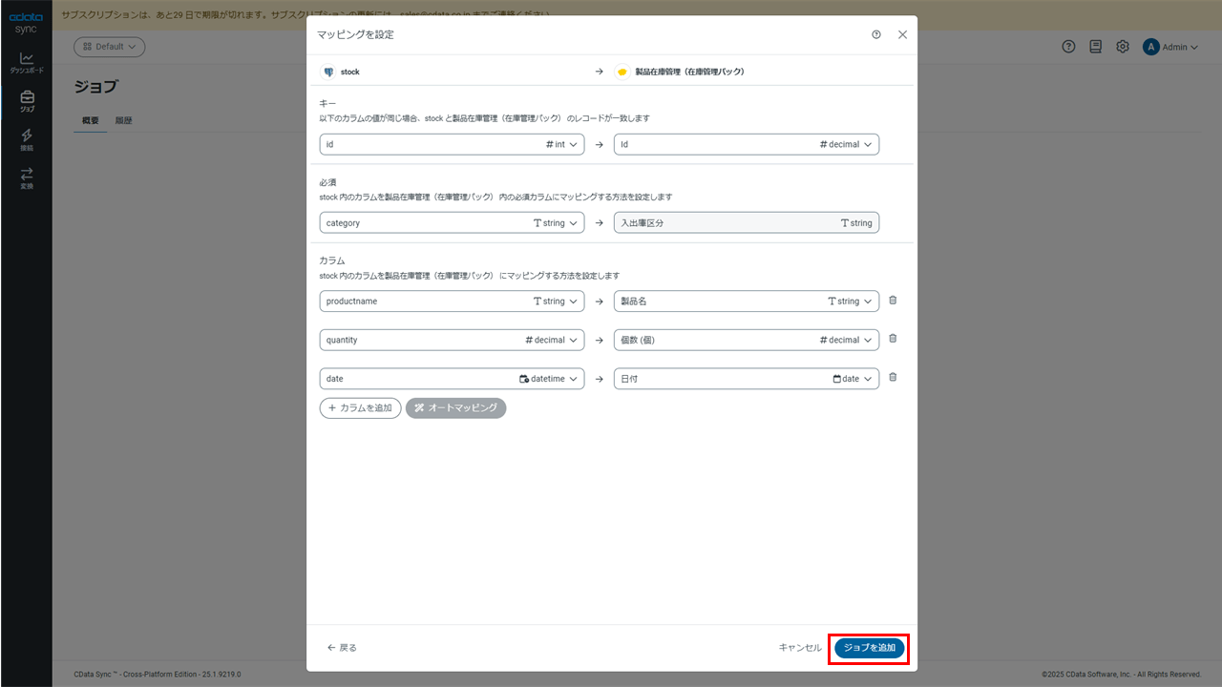Expand the id source column dropdown
This screenshot has height=687, width=1222.
[452, 144]
